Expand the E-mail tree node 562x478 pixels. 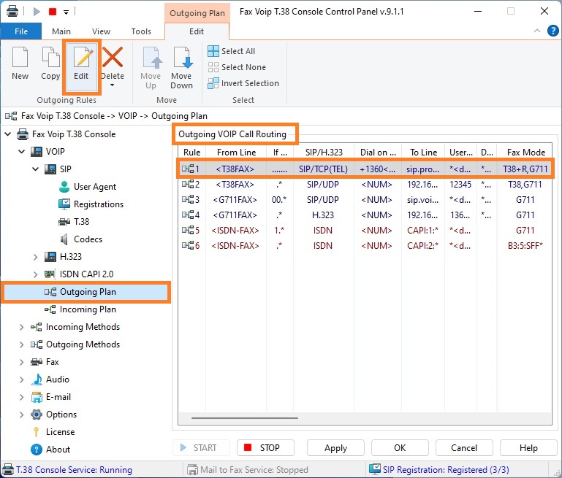coord(21,397)
